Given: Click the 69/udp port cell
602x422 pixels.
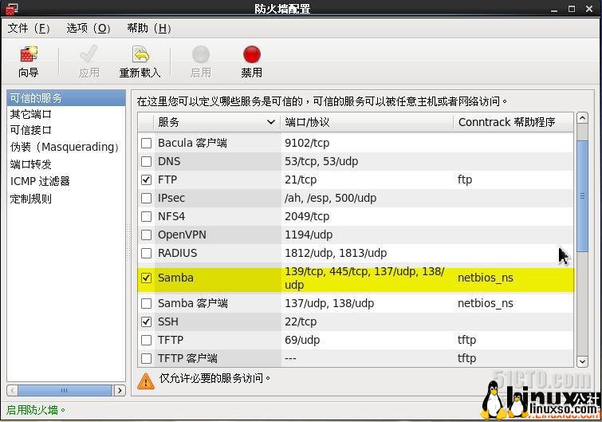Looking at the screenshot, I should click(x=302, y=340).
